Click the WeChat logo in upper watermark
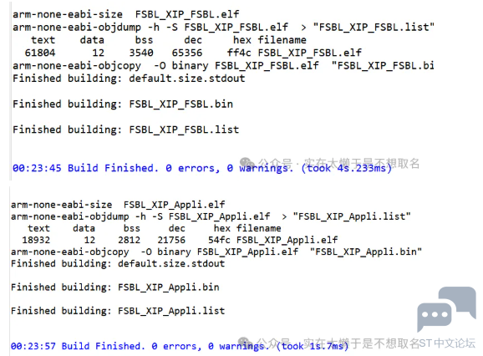The image size is (483, 356). click(247, 163)
